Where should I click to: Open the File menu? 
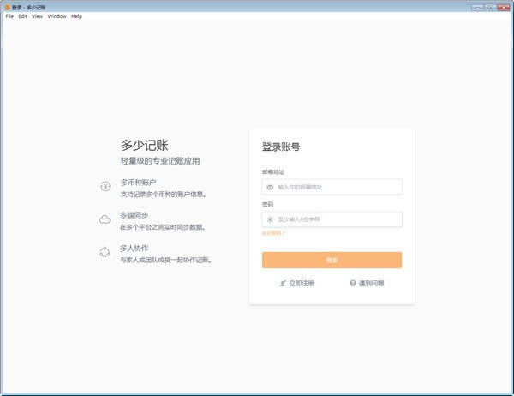(9, 16)
